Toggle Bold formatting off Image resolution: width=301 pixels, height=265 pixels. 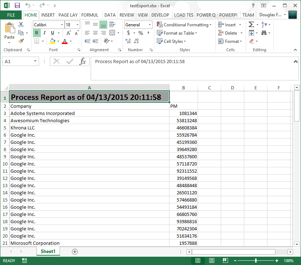tap(36, 33)
